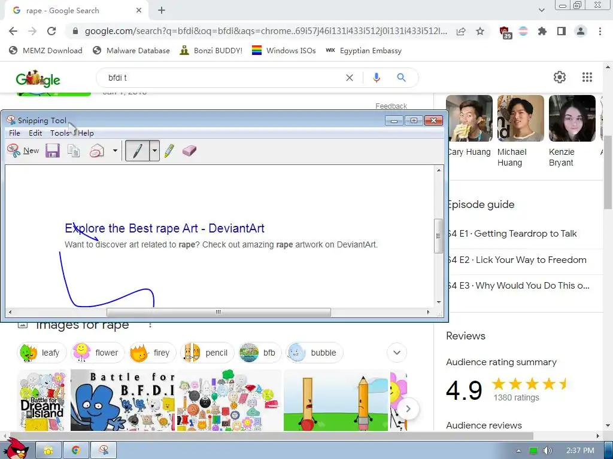Click the Google doodle logo
Screen dimensions: 613x459
(x=38, y=79)
